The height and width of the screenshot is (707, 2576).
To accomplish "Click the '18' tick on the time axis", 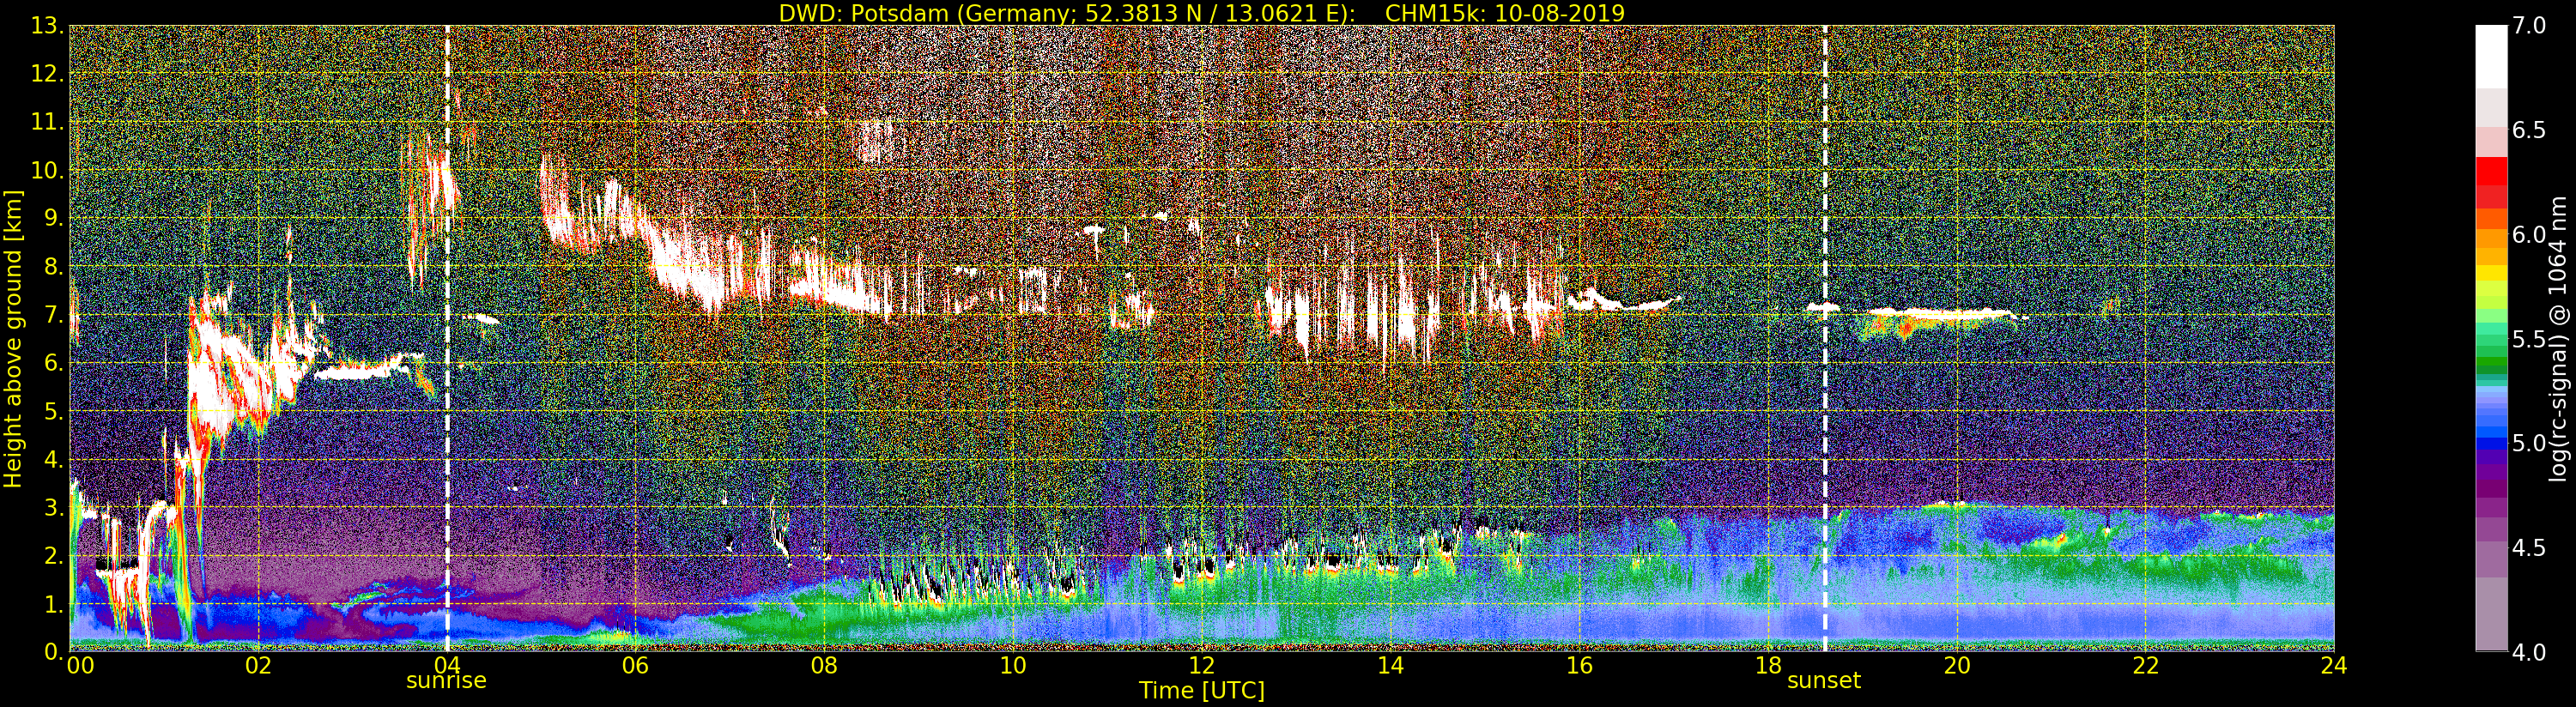I will [1768, 666].
